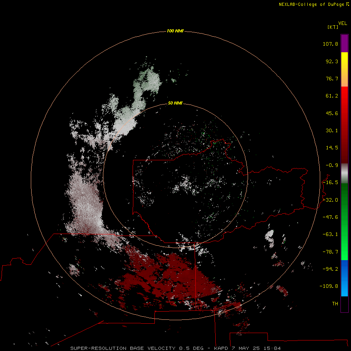Click the -94.2 velocity scale value
Screen dimensions: 351x351
(330, 269)
